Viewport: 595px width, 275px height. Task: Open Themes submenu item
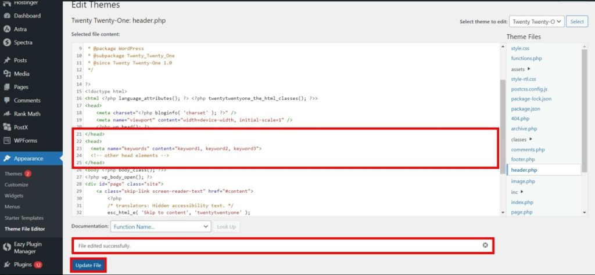coord(13,174)
